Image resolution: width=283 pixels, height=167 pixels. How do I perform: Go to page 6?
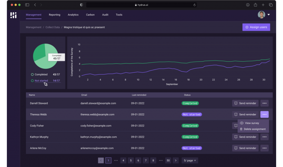coord(138,160)
